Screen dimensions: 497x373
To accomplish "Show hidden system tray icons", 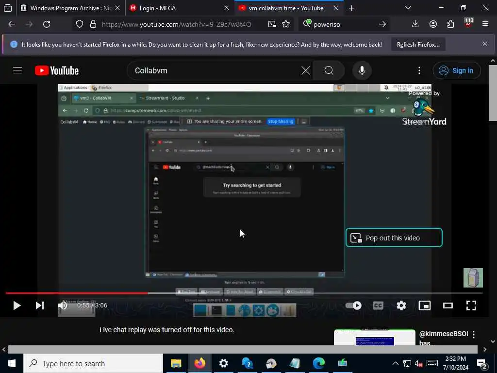I will [x=395, y=363].
